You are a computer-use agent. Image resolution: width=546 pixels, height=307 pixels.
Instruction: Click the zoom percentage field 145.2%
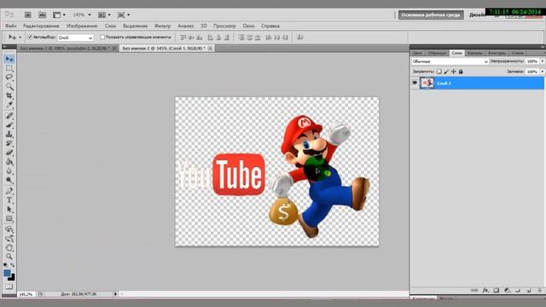[x=26, y=294]
